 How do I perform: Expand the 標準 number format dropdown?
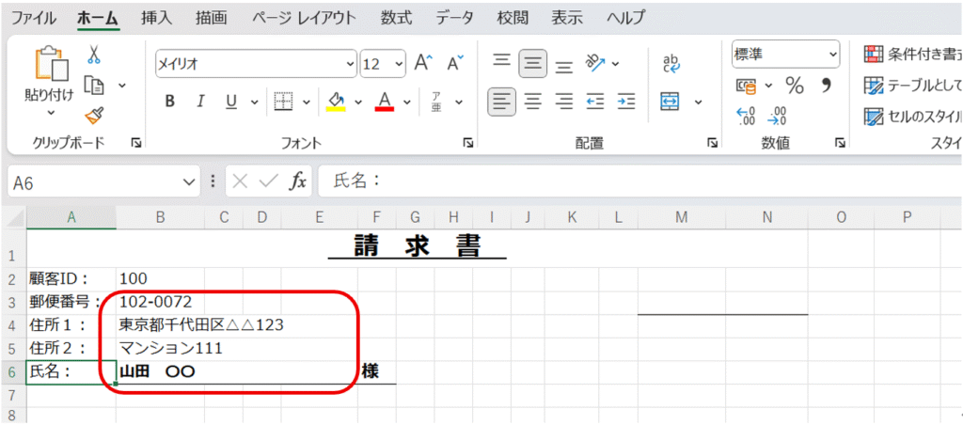pos(832,55)
